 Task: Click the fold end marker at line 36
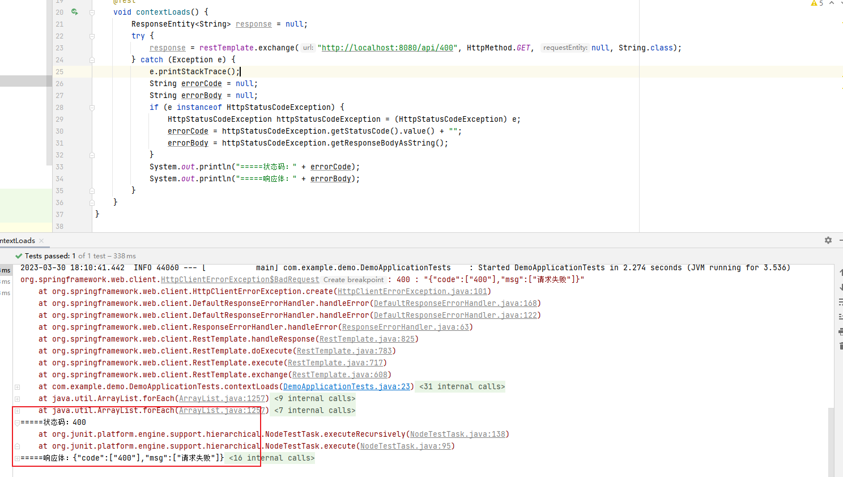point(92,202)
